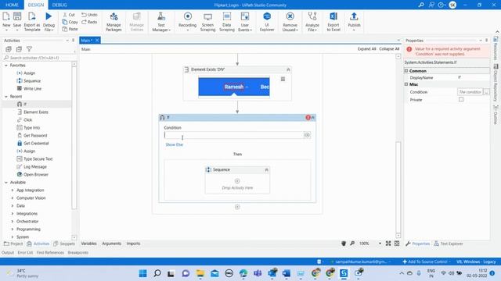Screen dimensions: 501x281
Task: Click Expand All button
Action: coord(366,49)
